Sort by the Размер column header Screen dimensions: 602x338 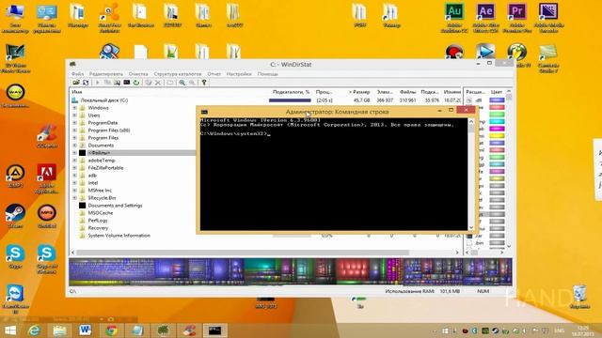click(x=359, y=92)
